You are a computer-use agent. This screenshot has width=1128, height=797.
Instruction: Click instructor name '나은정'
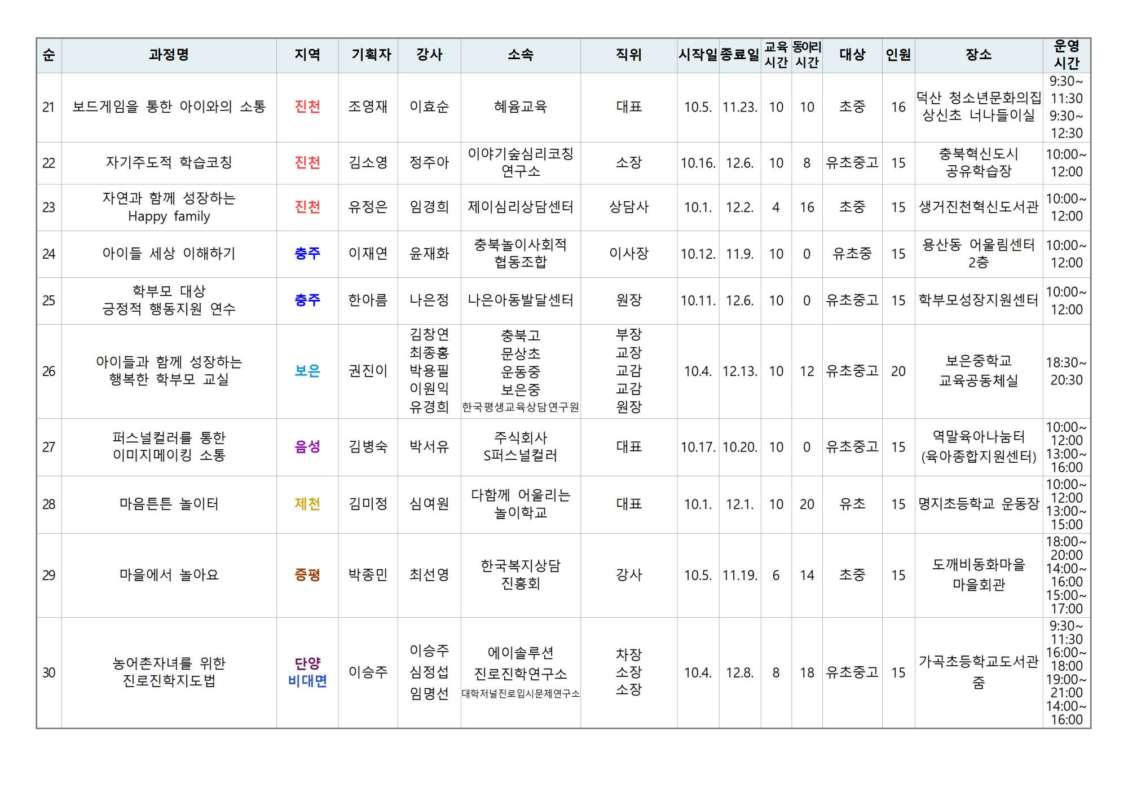coord(429,300)
